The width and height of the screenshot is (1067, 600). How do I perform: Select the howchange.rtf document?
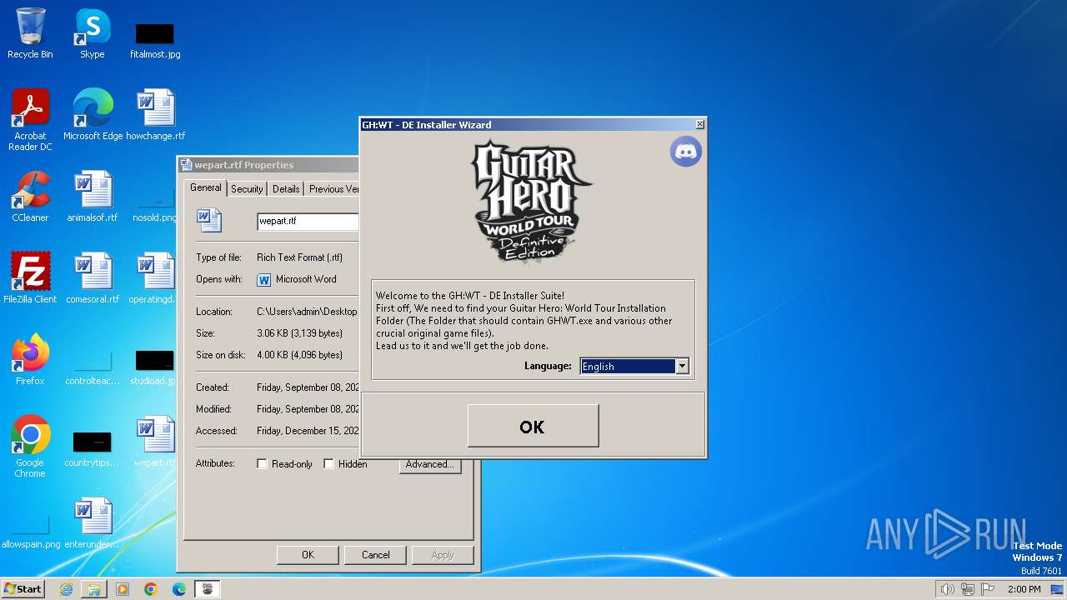click(x=155, y=115)
